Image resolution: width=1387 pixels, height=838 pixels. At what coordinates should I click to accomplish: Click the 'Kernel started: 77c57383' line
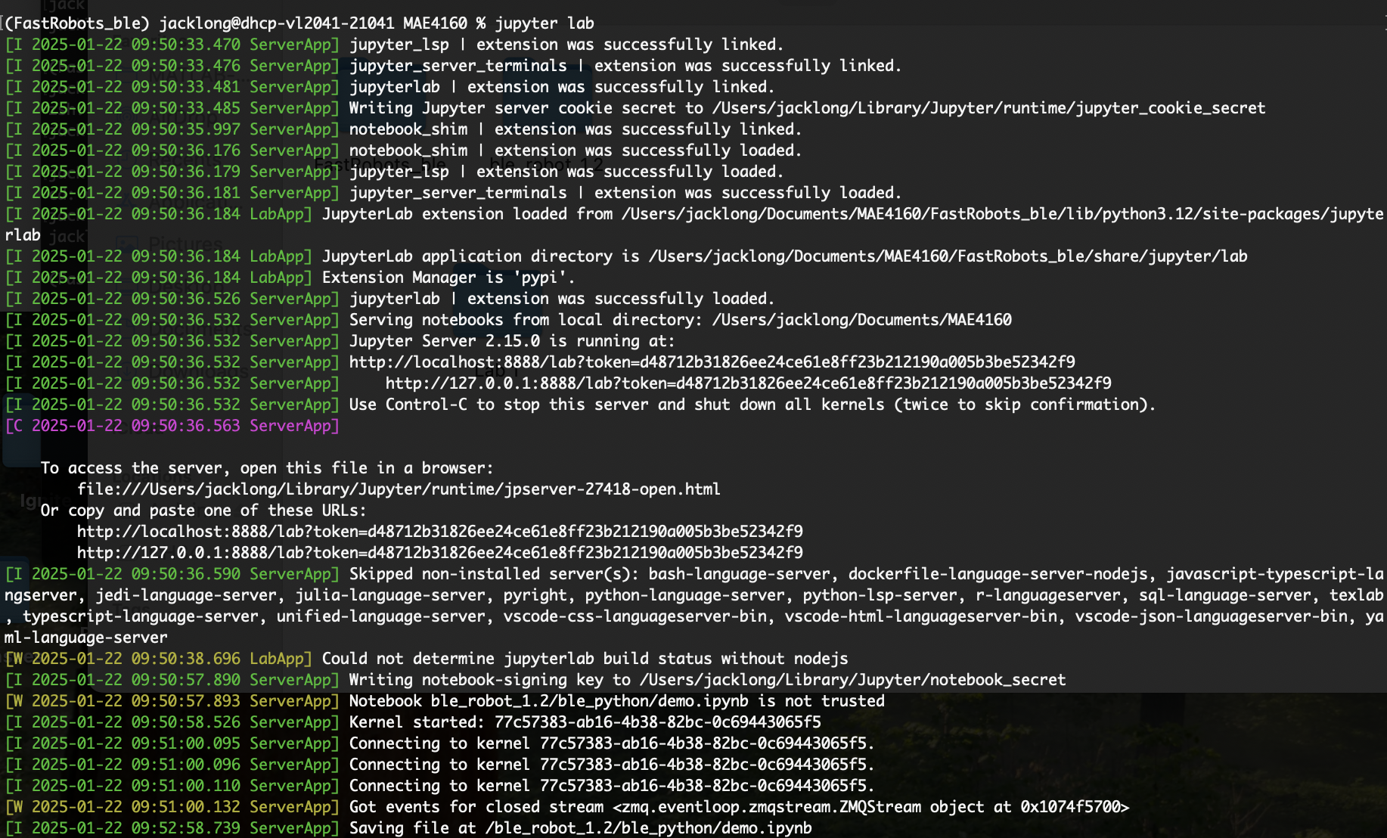(413, 722)
